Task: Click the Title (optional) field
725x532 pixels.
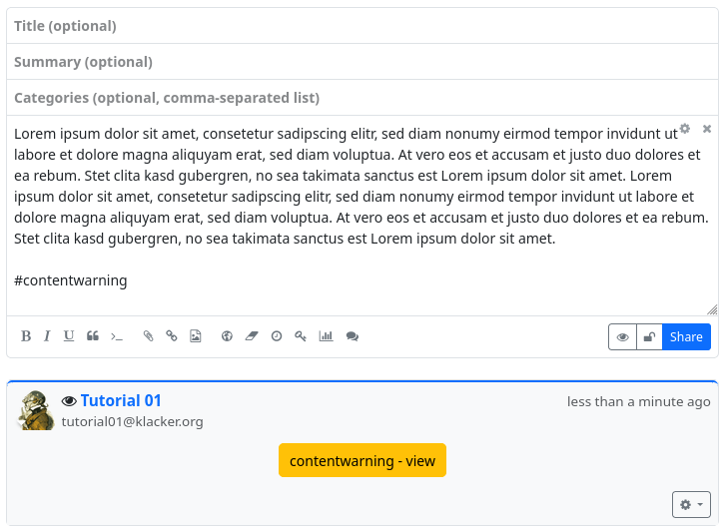Action: click(362, 26)
